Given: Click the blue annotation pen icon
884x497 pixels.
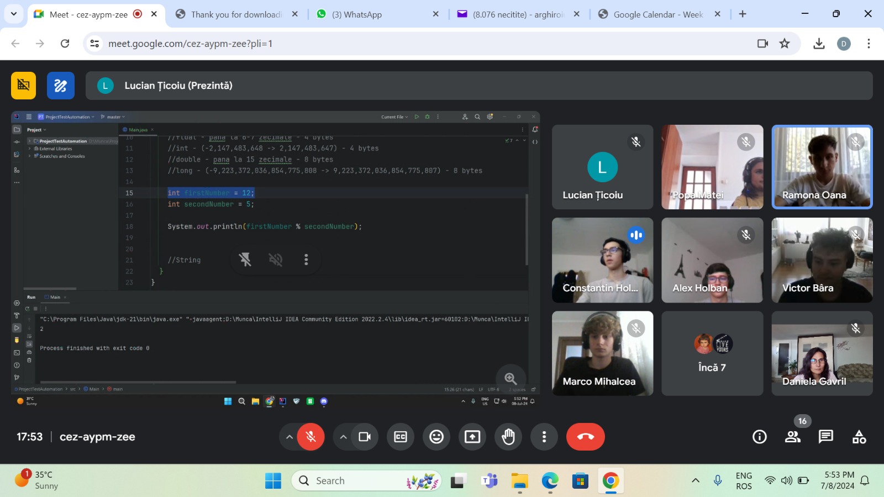Looking at the screenshot, I should pyautogui.click(x=61, y=86).
